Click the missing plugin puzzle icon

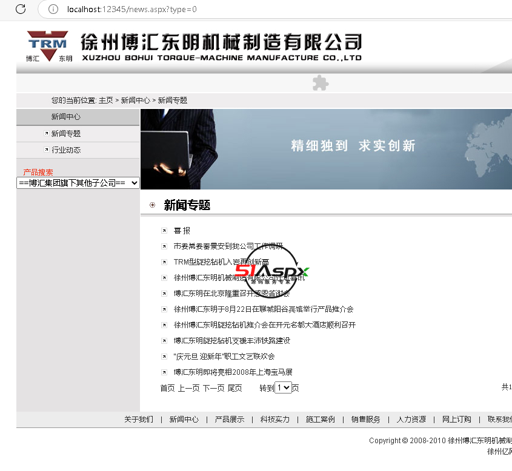pos(321,83)
